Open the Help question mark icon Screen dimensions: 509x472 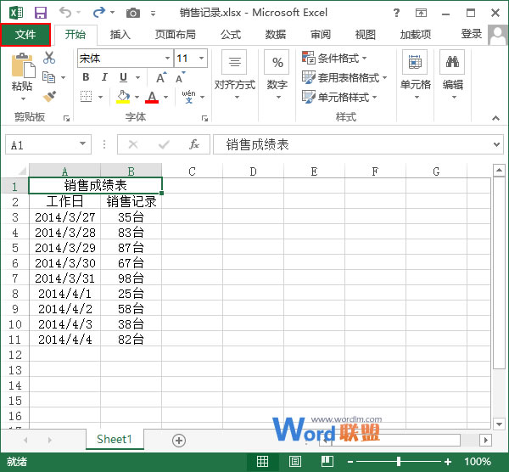[x=396, y=13]
